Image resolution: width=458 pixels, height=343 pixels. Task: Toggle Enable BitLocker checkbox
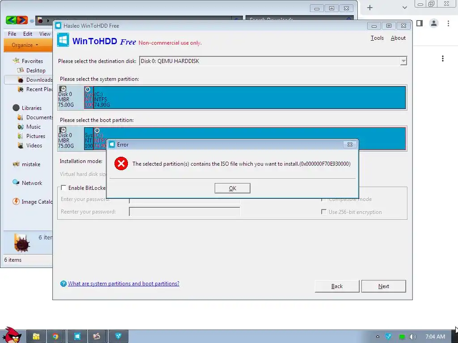(x=64, y=188)
